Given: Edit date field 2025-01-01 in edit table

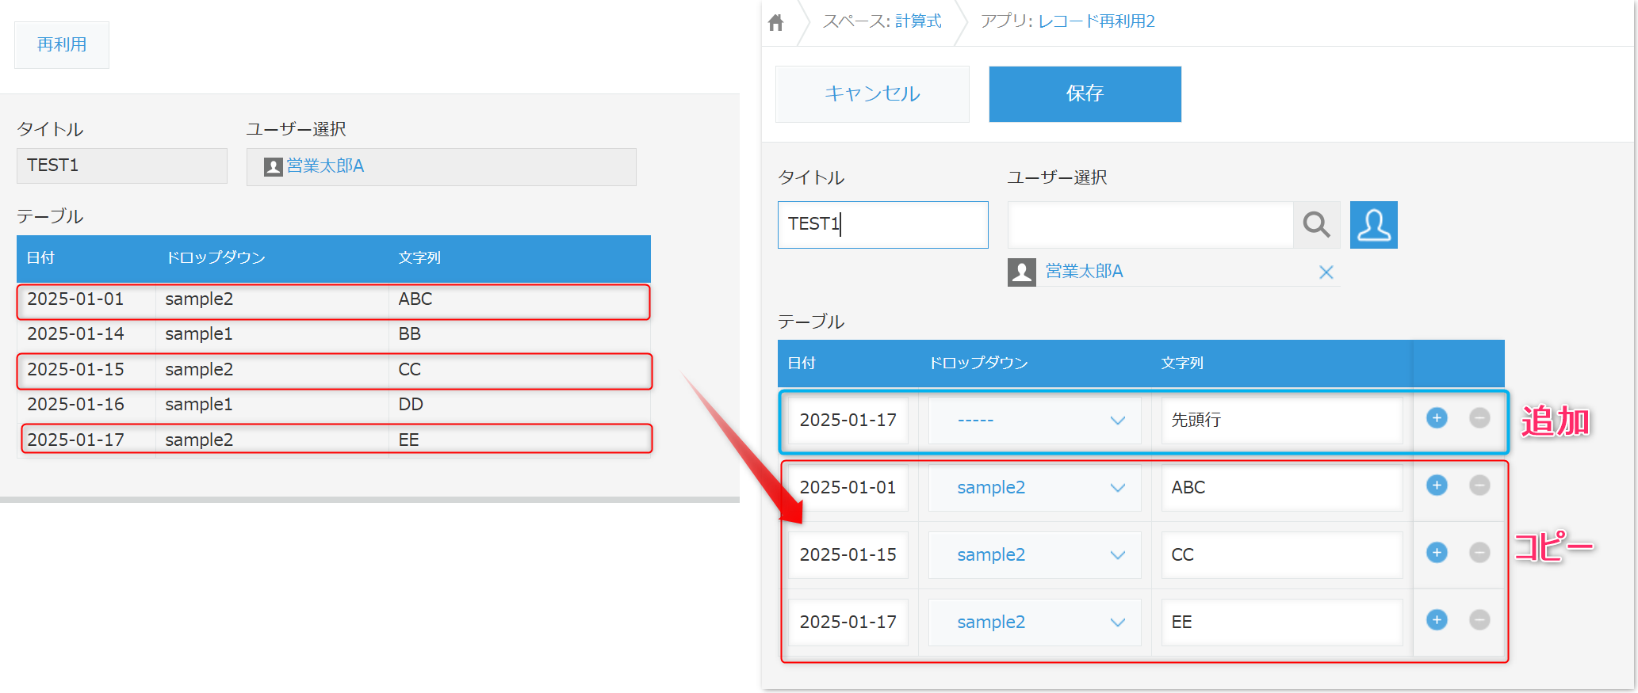Looking at the screenshot, I should [x=848, y=488].
